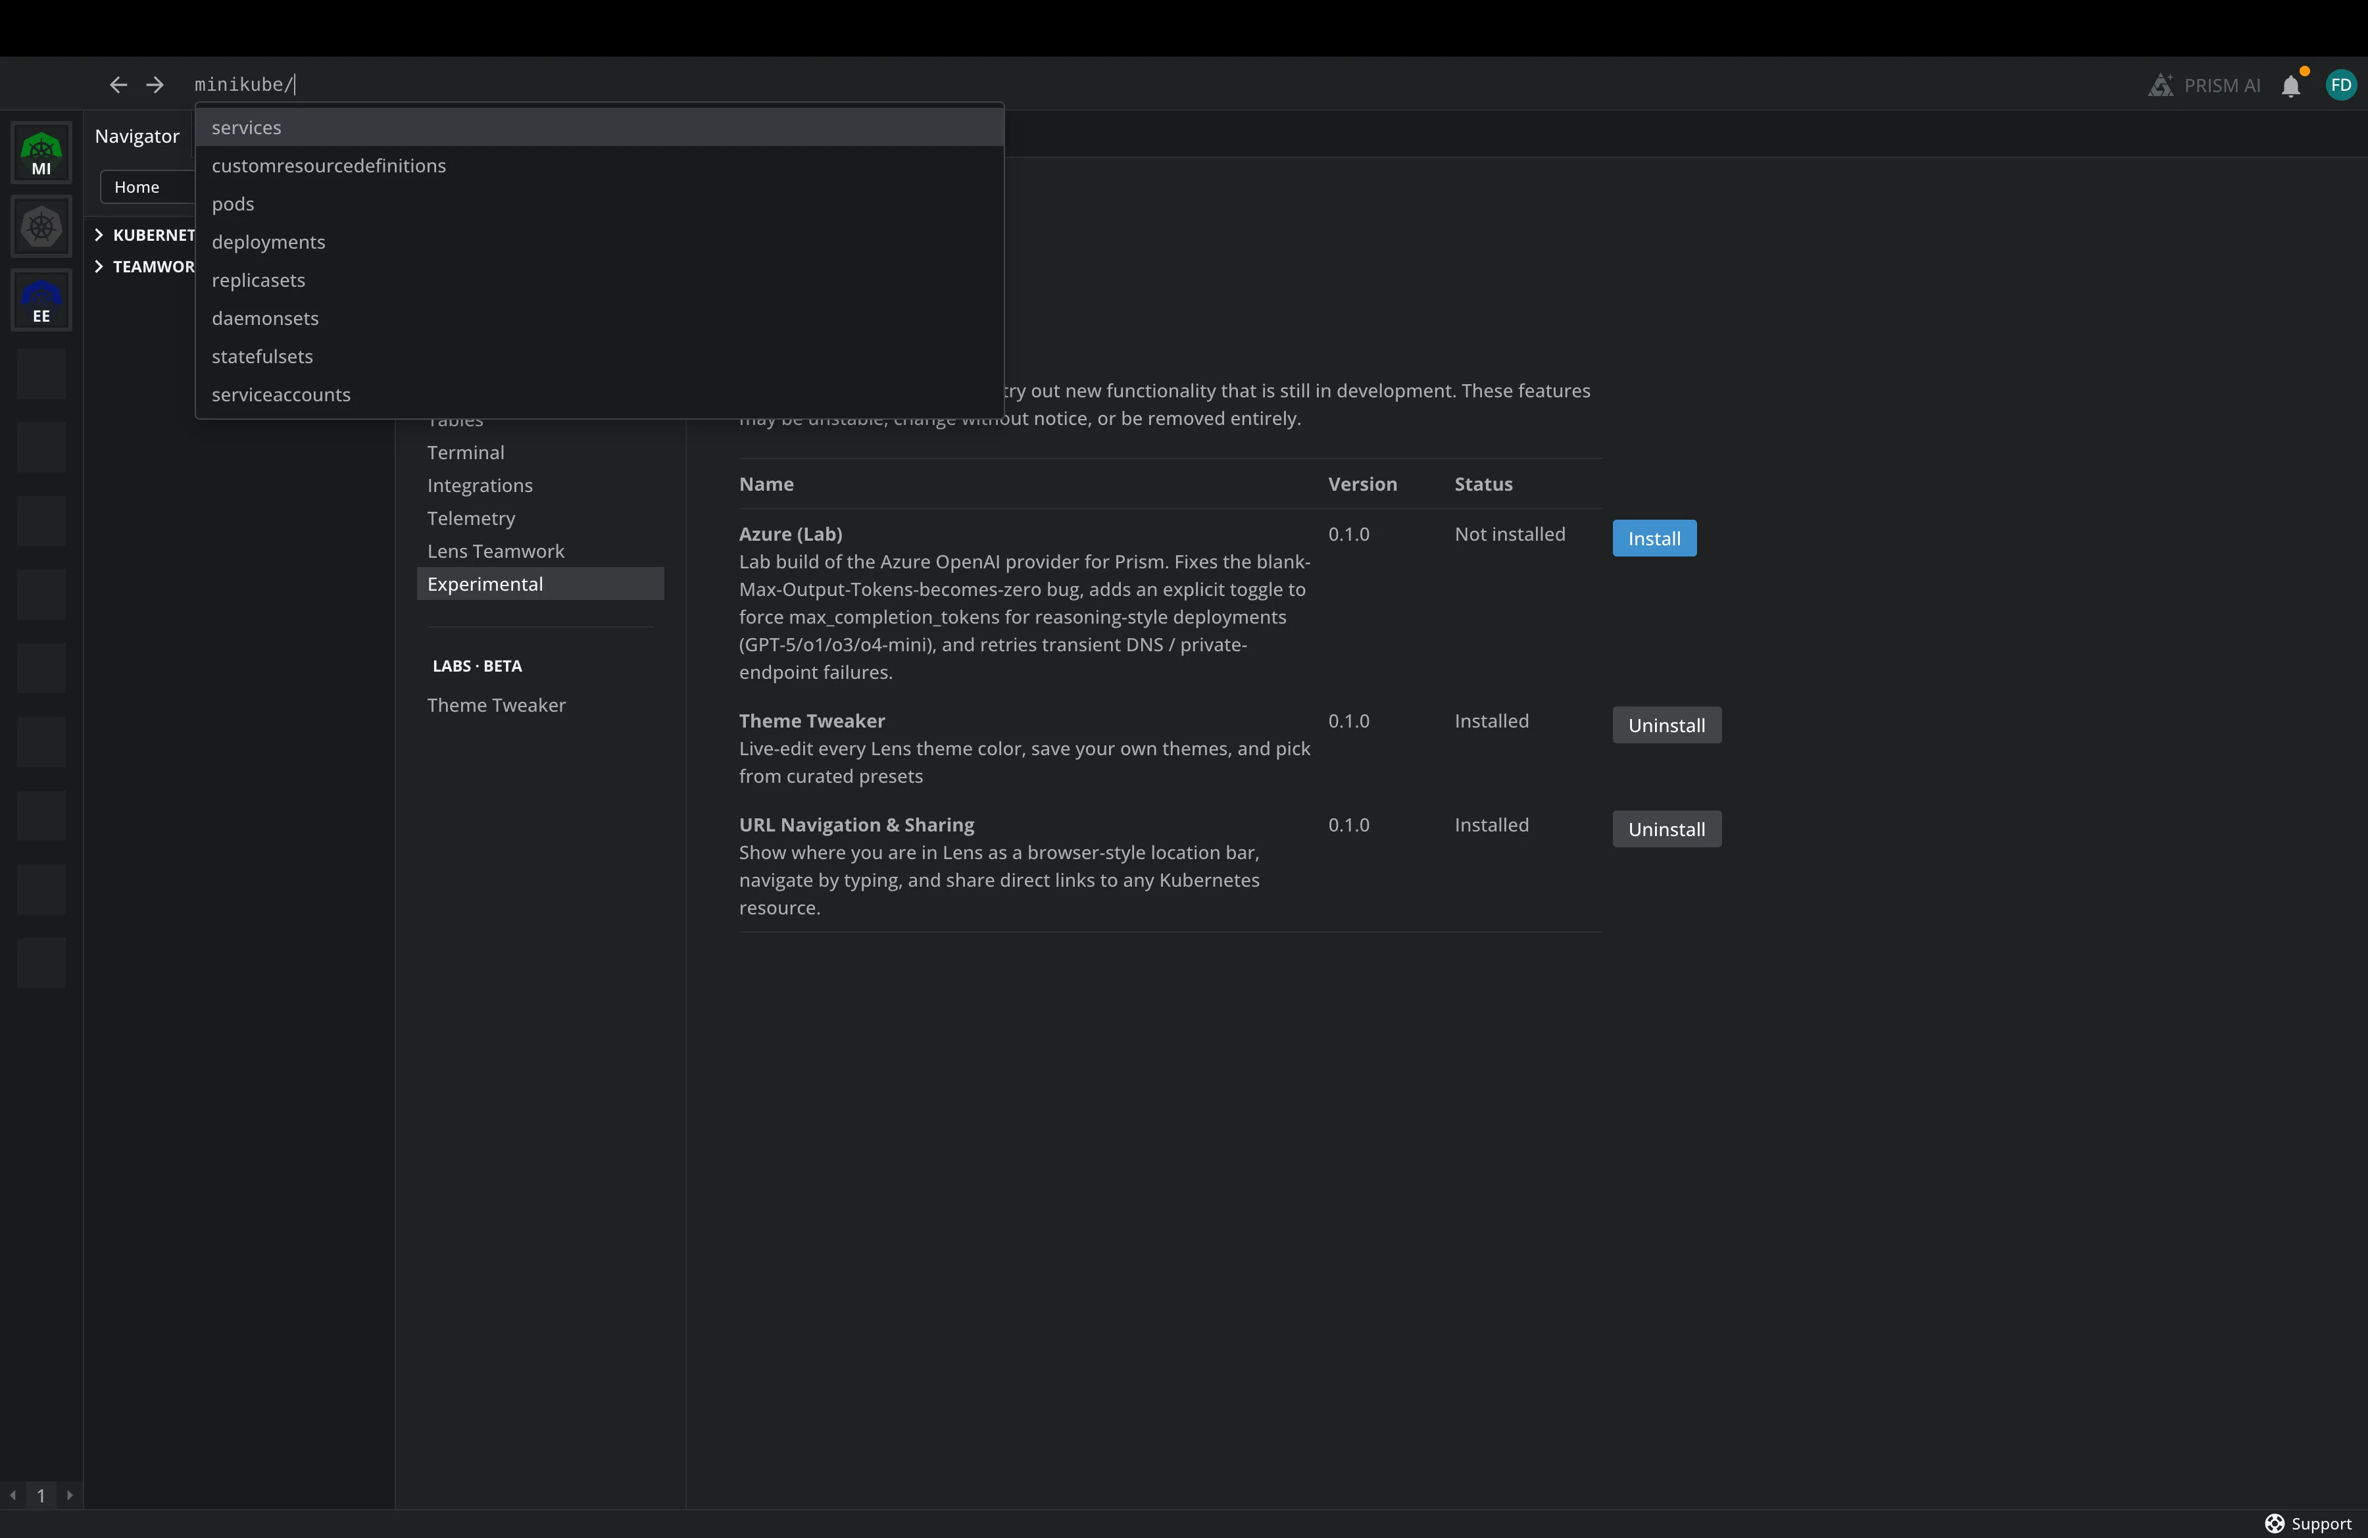Select deployments suggestion
2368x1538 pixels.
[599, 241]
